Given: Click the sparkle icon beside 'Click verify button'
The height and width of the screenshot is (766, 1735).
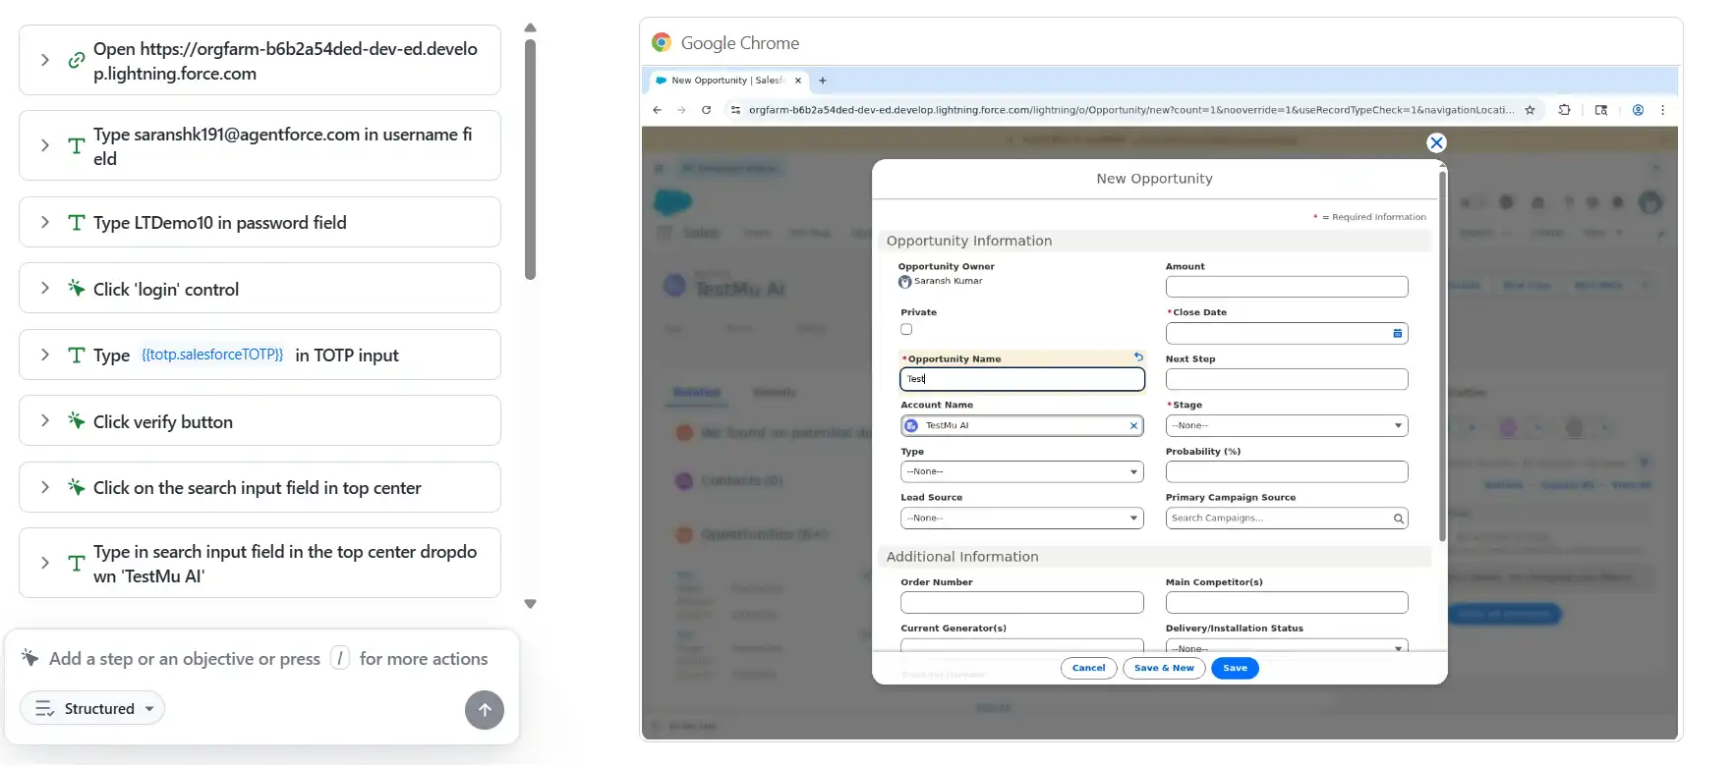Looking at the screenshot, I should [76, 421].
